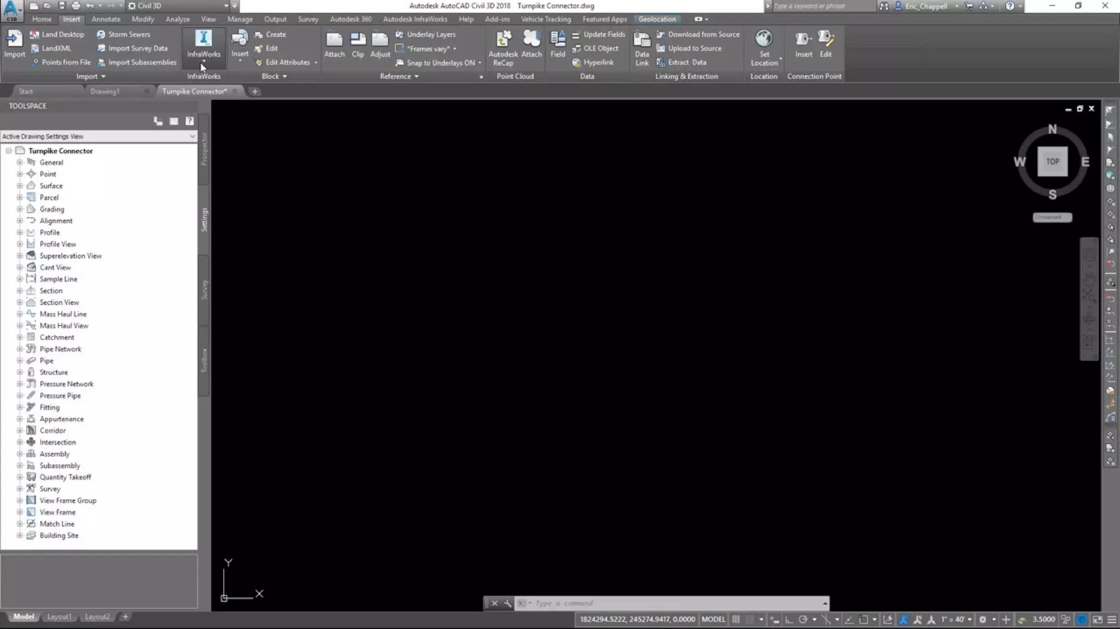
Task: Open the Annotate ribbon tab
Action: click(x=106, y=19)
